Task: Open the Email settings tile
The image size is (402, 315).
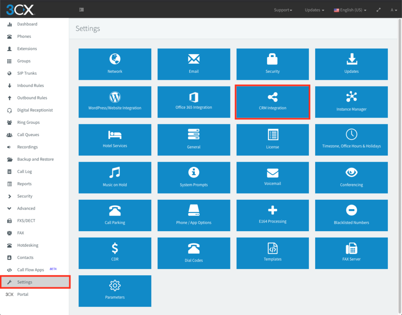Action: (194, 64)
